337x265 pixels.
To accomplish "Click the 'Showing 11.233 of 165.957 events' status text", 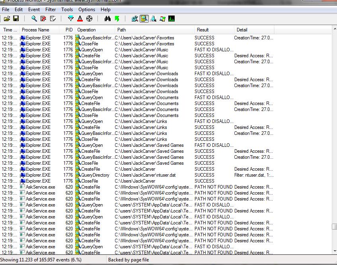I will pyautogui.click(x=41, y=260).
